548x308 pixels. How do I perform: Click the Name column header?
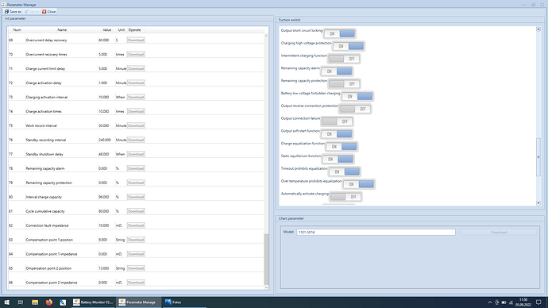pyautogui.click(x=62, y=30)
